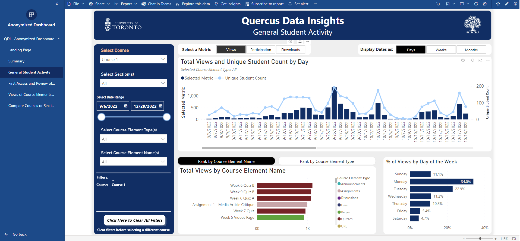Click Get insights

[x=228, y=4]
